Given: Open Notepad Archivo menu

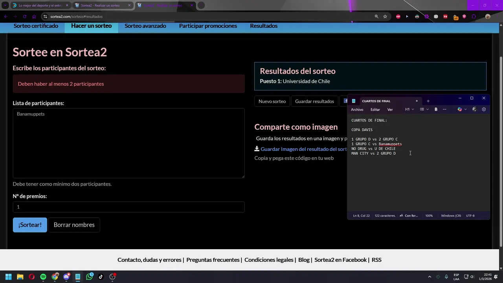Looking at the screenshot, I should coord(357,110).
